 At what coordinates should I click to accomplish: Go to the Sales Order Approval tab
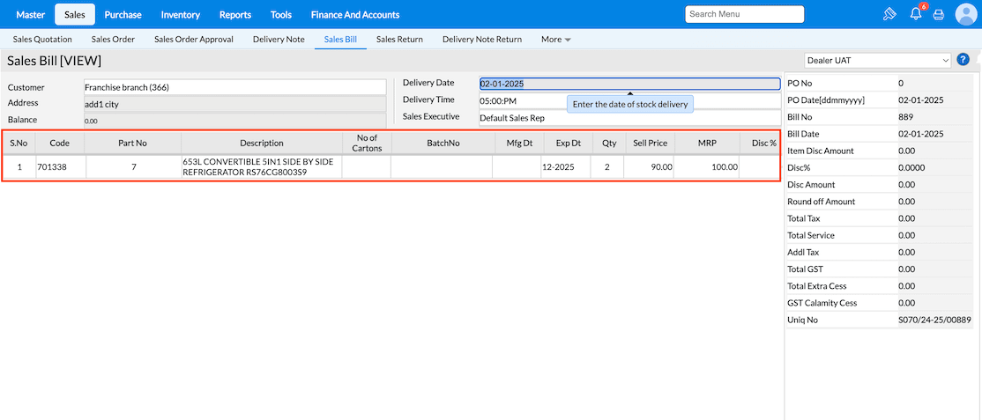click(x=194, y=40)
